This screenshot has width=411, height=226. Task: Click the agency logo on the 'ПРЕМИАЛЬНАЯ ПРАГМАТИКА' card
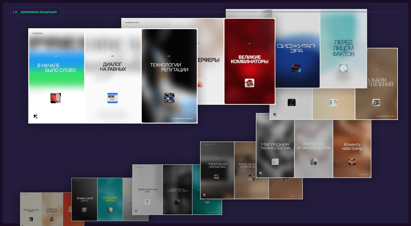[204, 195]
